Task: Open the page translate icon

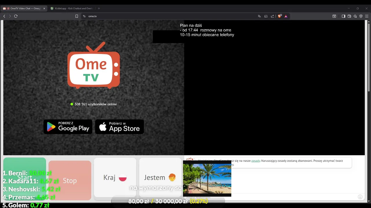Action: tap(259, 16)
